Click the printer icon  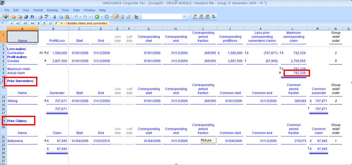pos(41,17)
